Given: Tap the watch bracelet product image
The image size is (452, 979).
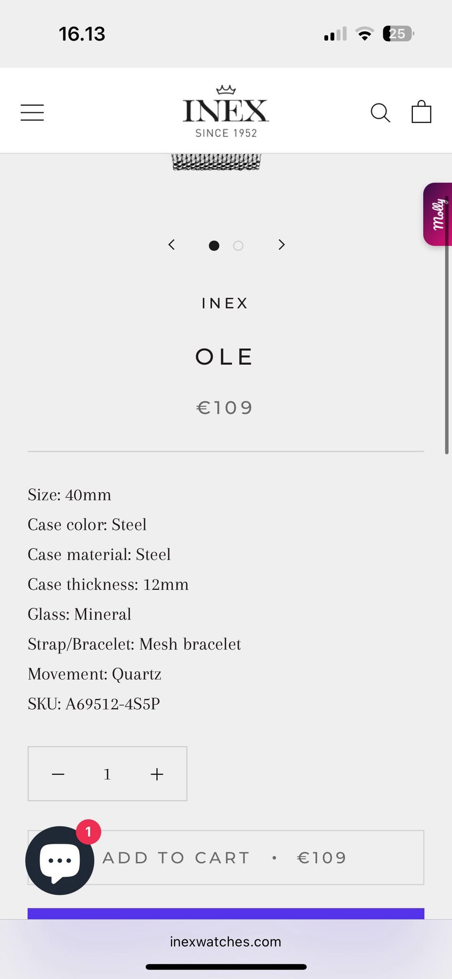Looking at the screenshot, I should click(216, 161).
